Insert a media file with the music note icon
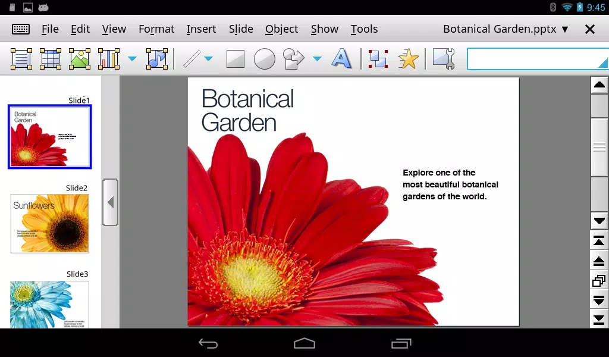Viewport: 609px width, 357px height. [x=157, y=59]
